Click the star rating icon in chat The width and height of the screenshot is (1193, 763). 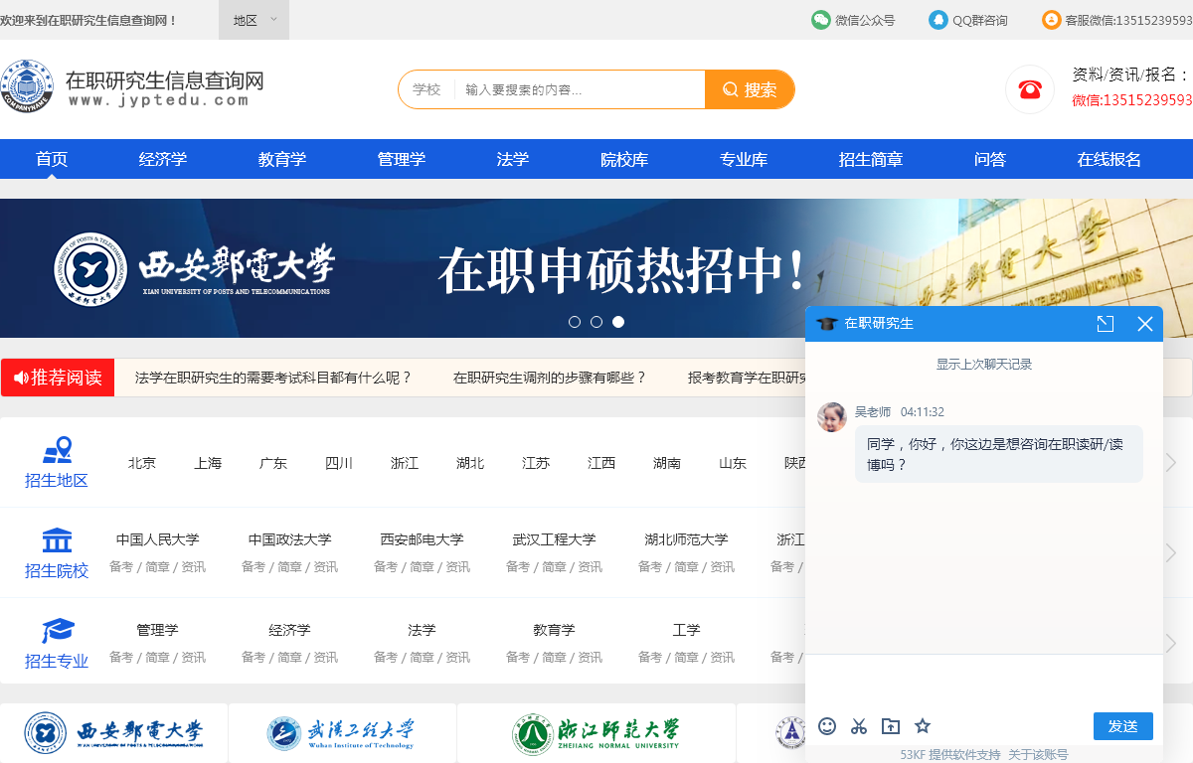(x=923, y=726)
